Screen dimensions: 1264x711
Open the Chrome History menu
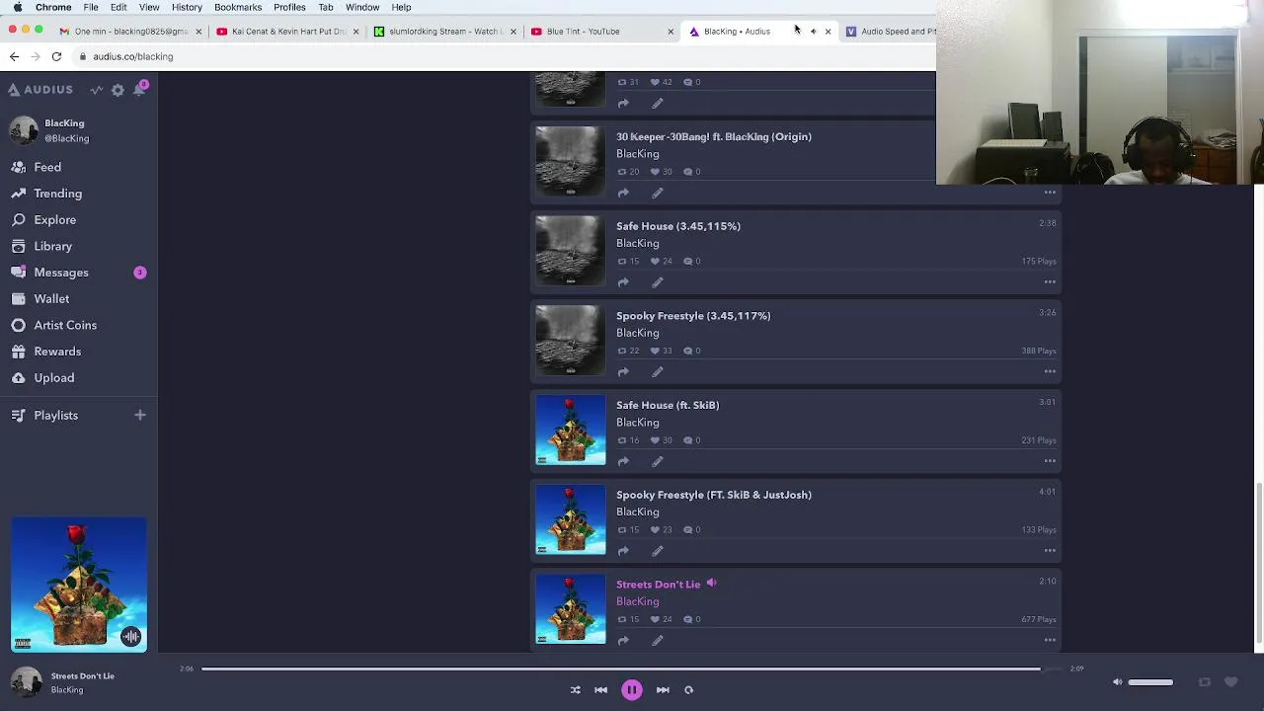point(187,7)
